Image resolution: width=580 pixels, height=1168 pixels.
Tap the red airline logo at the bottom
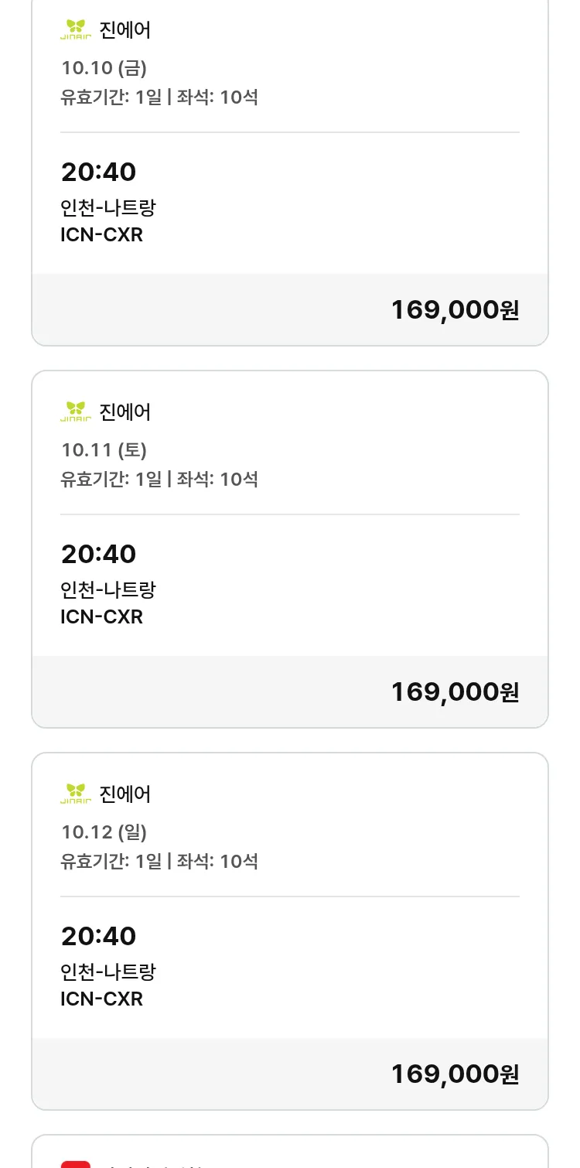(x=76, y=1163)
